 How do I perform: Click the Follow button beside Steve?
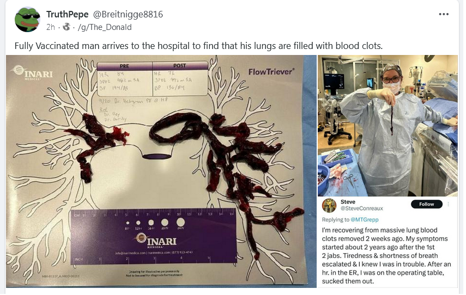pyautogui.click(x=426, y=204)
